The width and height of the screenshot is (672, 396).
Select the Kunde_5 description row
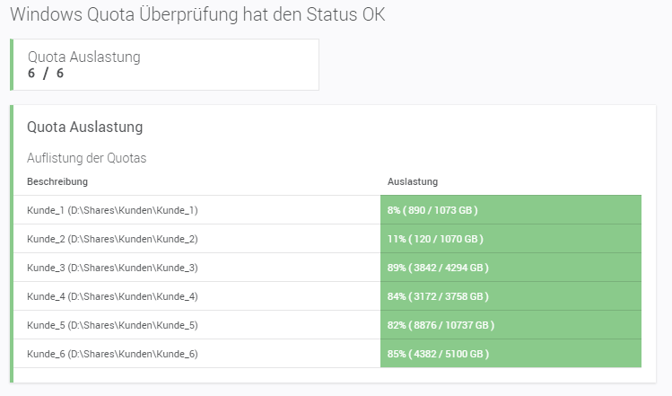point(112,325)
